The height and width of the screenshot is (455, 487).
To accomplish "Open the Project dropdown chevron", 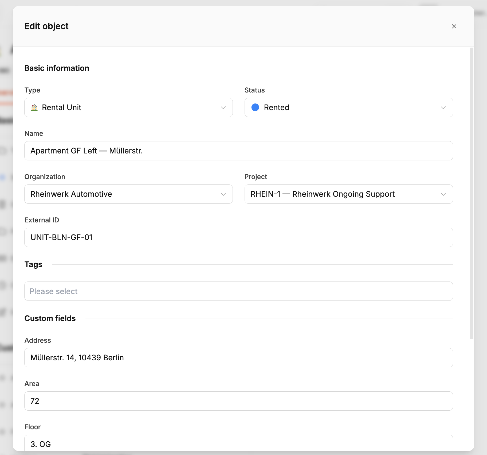I will [443, 194].
